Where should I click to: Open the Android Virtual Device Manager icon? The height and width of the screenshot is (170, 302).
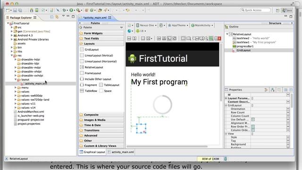(37, 10)
